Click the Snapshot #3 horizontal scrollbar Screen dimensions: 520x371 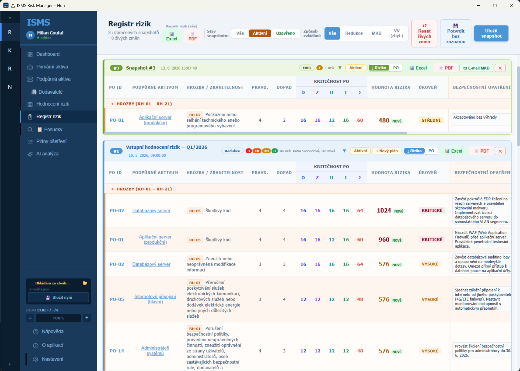coord(256,133)
